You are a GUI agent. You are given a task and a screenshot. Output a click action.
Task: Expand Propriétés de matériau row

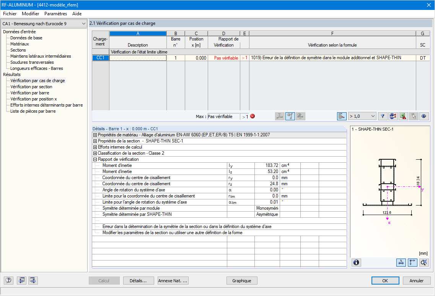[x=95, y=135]
